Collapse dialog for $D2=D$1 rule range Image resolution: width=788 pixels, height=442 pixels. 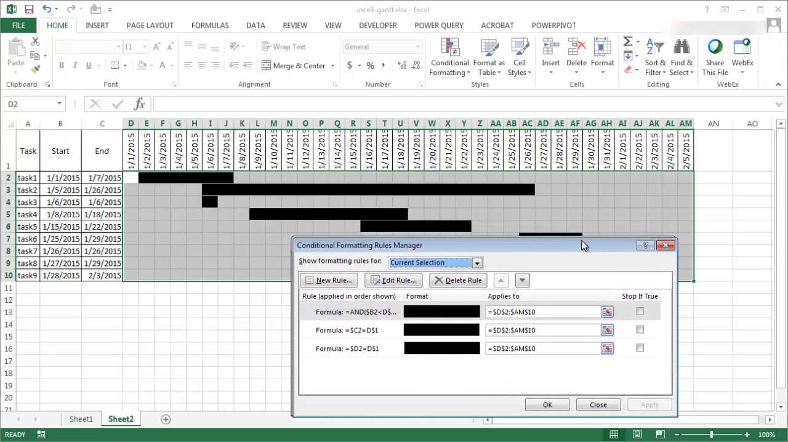(x=607, y=349)
